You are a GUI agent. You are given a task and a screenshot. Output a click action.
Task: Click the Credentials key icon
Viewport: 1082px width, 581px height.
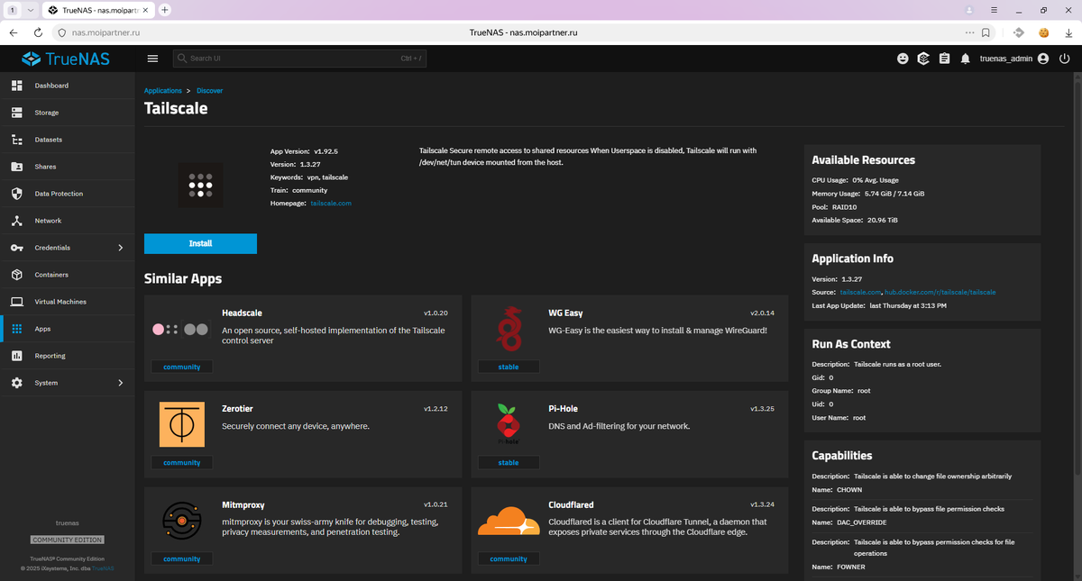click(16, 248)
